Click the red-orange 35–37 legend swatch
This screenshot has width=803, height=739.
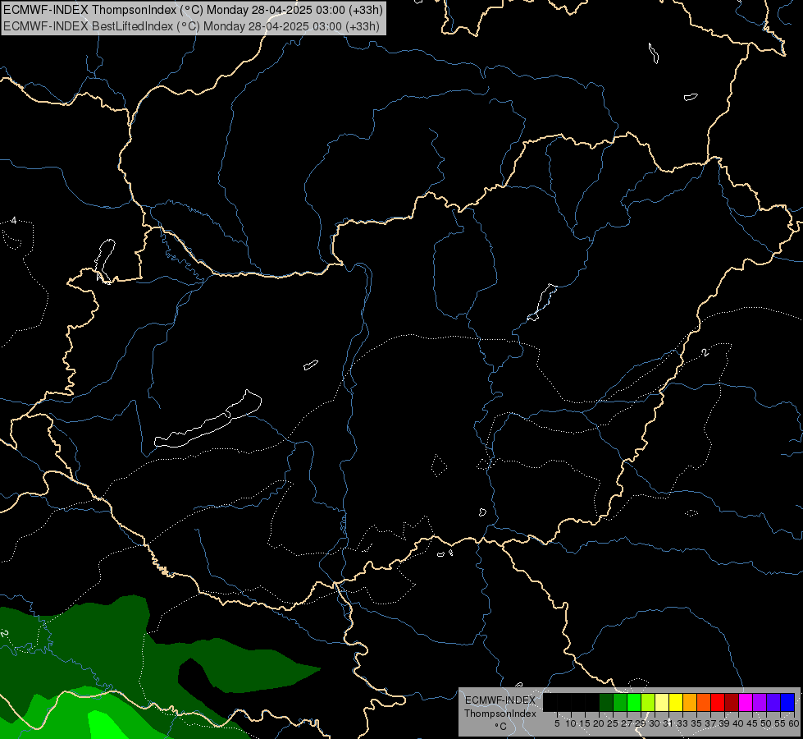click(704, 702)
